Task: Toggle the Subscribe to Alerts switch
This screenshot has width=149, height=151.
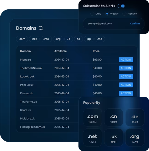Action: [121, 6]
